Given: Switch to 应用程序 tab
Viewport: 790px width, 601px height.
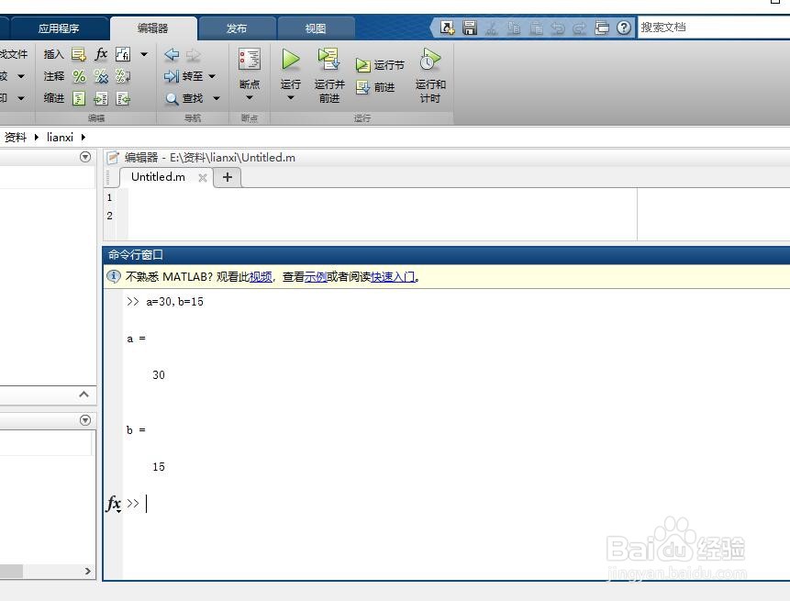Looking at the screenshot, I should [59, 28].
